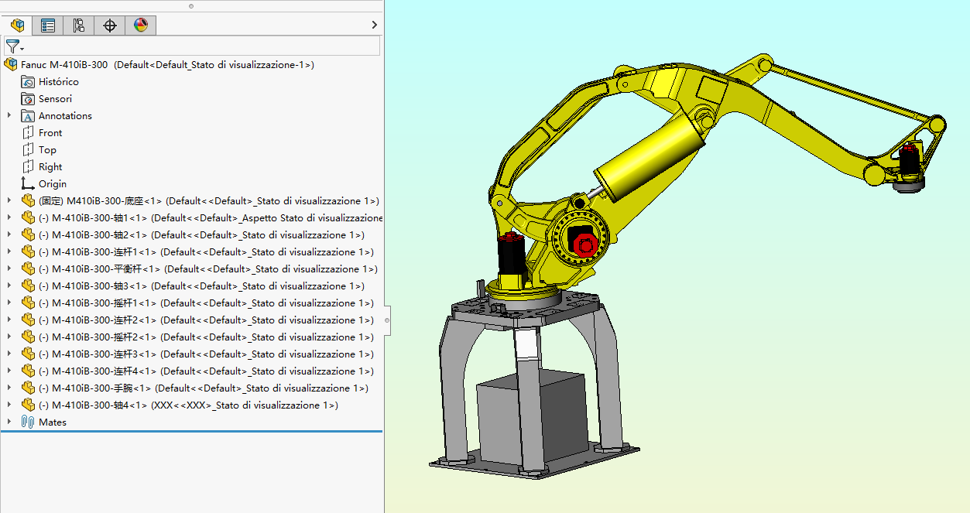
Task: Click the M-410iB-300-连杆1<1> part icon
Action: (x=28, y=252)
